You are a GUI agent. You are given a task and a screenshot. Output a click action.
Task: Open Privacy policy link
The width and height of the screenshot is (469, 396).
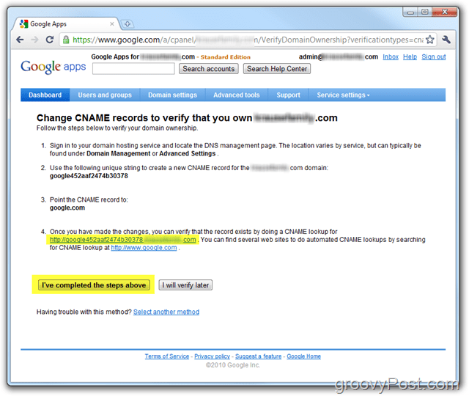coord(212,356)
